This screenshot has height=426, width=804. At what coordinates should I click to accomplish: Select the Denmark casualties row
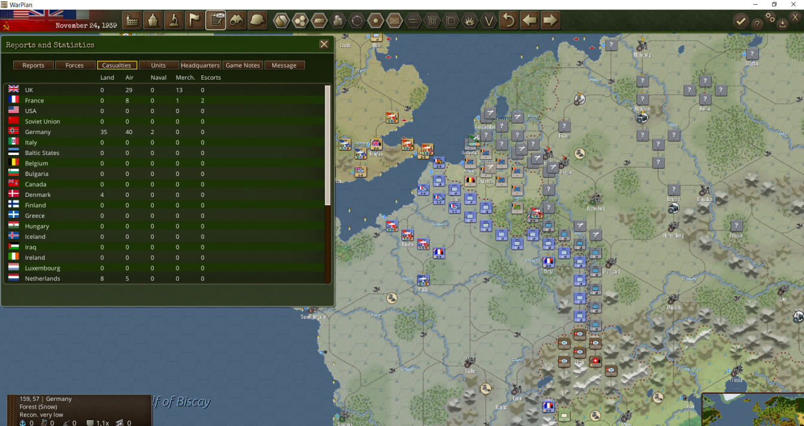[165, 194]
